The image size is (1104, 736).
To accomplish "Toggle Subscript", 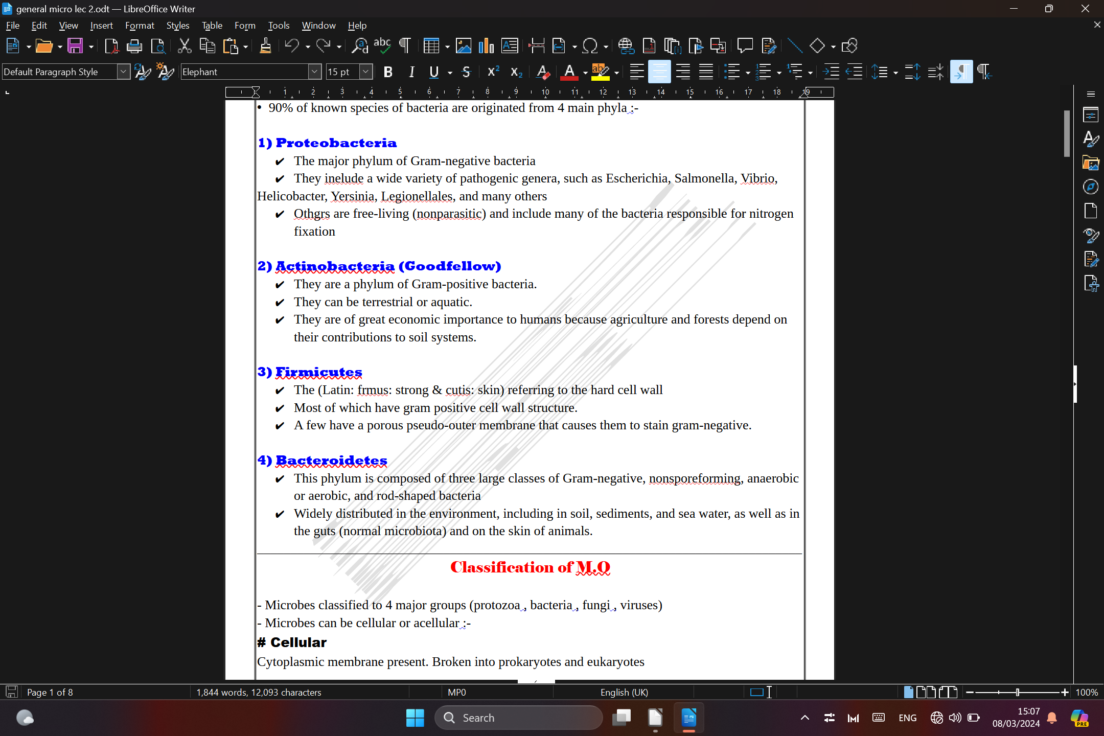I will 516,72.
